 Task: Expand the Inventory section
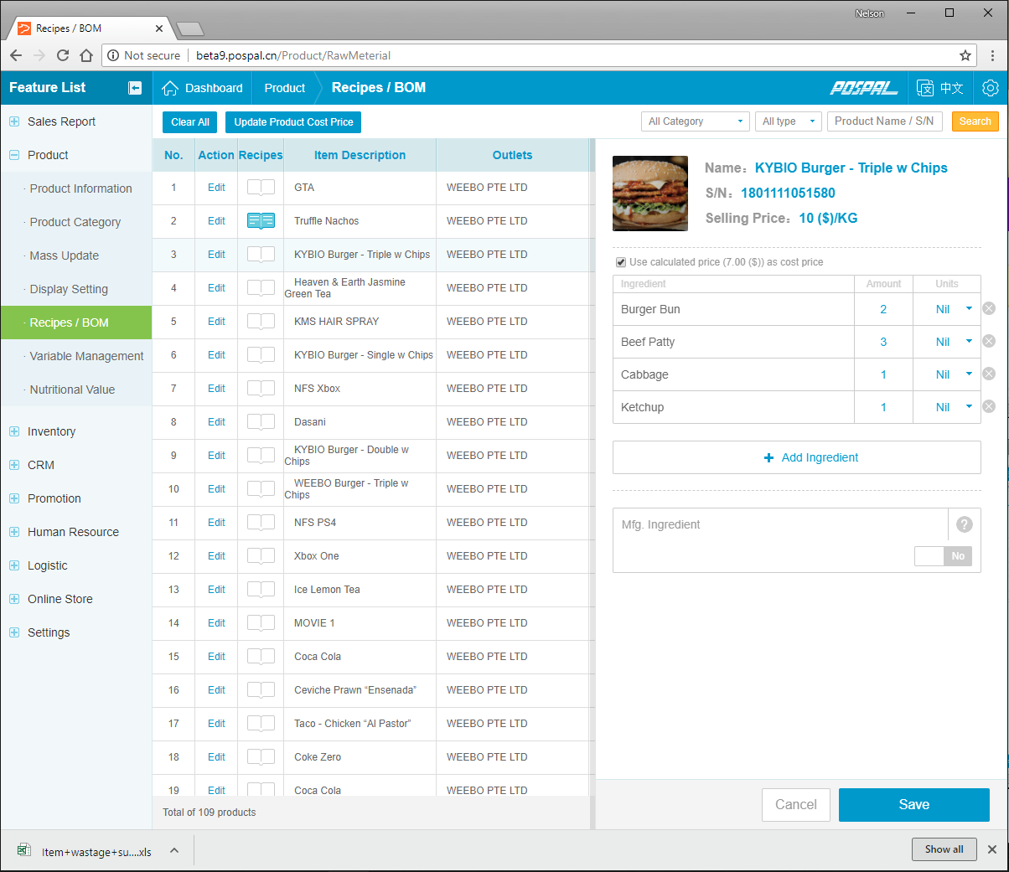point(14,431)
